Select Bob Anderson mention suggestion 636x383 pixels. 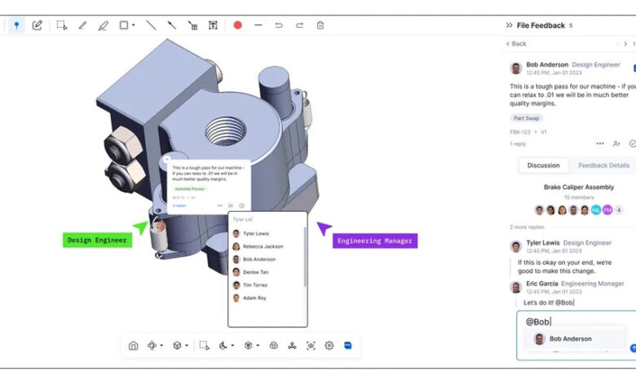pos(574,339)
